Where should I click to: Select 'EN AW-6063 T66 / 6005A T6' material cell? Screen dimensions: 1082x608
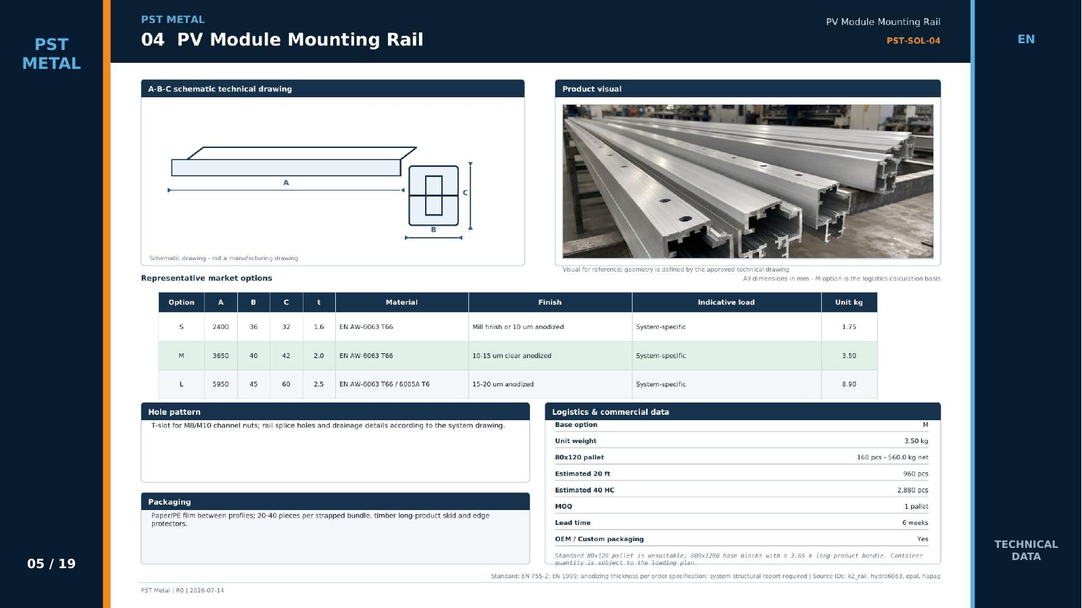[401, 384]
